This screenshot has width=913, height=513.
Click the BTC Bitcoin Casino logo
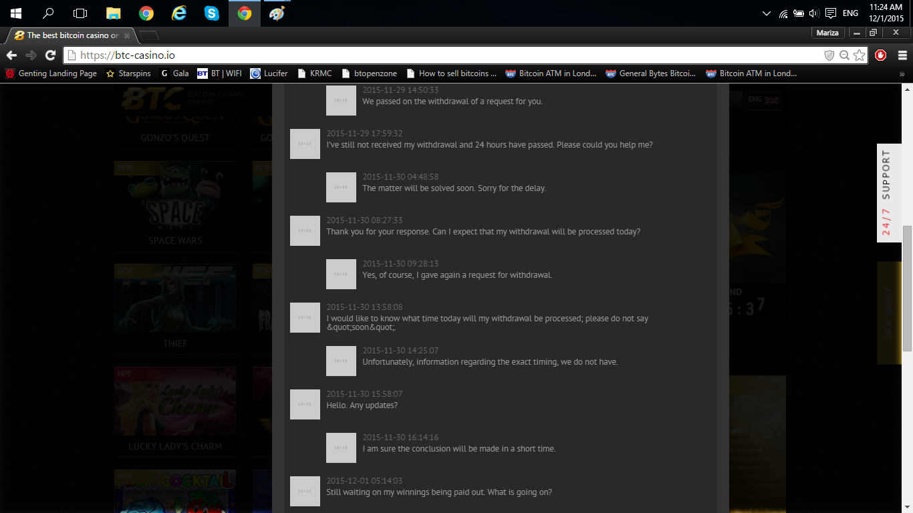tap(182, 100)
